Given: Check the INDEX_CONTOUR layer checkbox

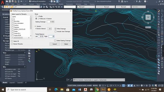Looking at the screenshot, I should coord(13,29).
